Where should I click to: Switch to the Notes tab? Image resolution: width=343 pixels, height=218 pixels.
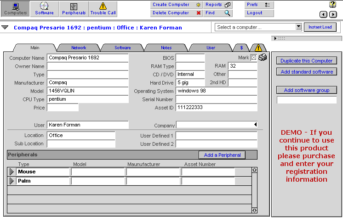click(166, 48)
